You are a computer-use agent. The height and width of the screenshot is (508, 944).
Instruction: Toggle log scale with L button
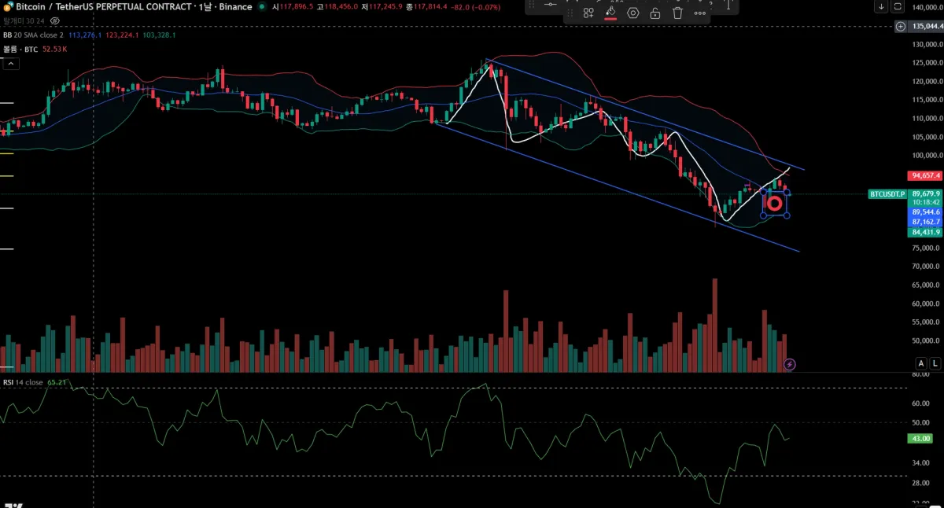click(935, 363)
